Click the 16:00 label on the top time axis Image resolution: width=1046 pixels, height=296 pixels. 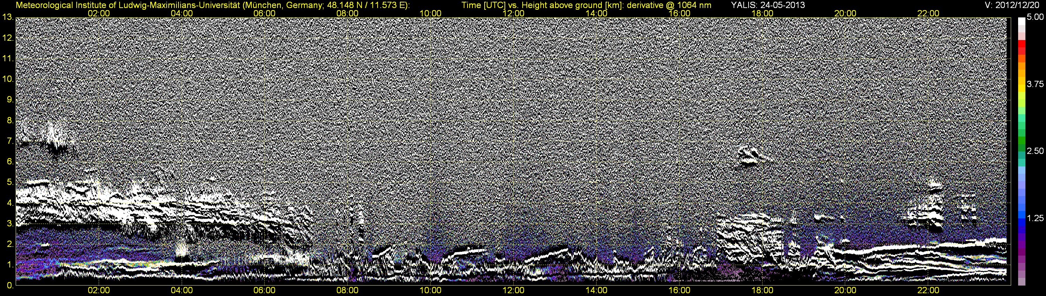point(679,13)
